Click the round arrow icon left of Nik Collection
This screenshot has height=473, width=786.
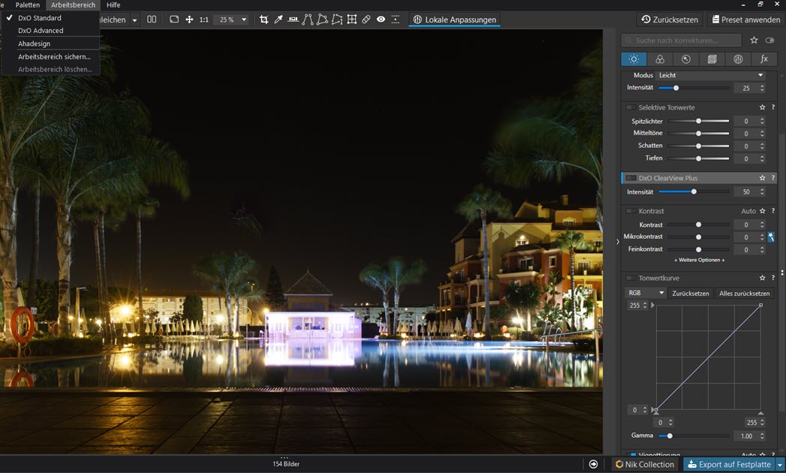click(593, 464)
